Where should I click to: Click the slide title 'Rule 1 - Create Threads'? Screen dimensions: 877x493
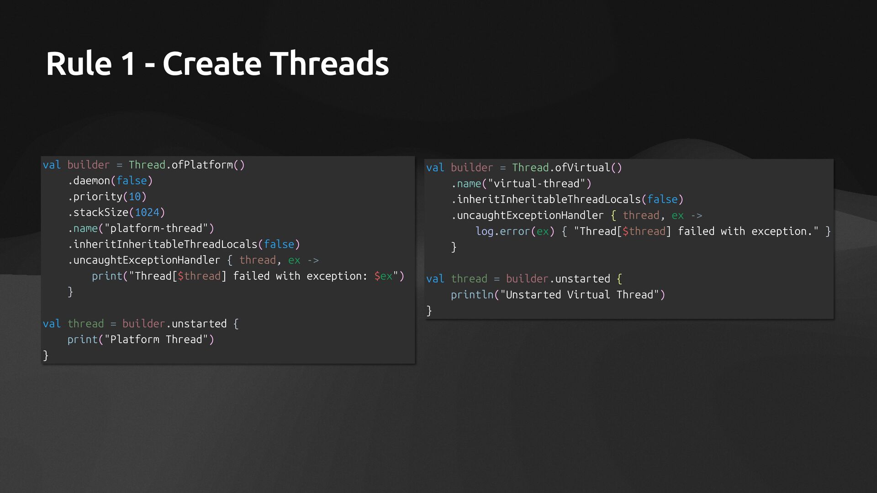217,63
